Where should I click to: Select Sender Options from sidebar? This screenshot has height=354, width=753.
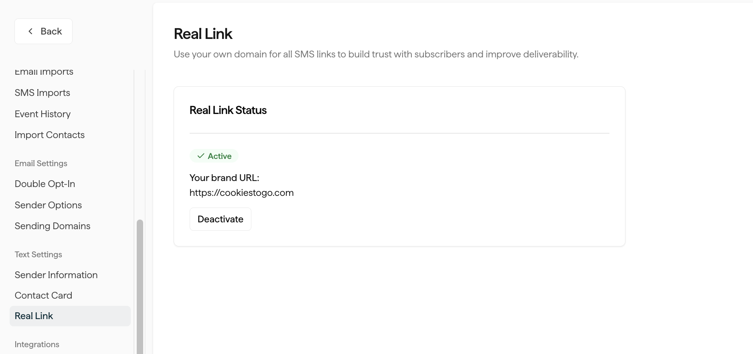(48, 205)
